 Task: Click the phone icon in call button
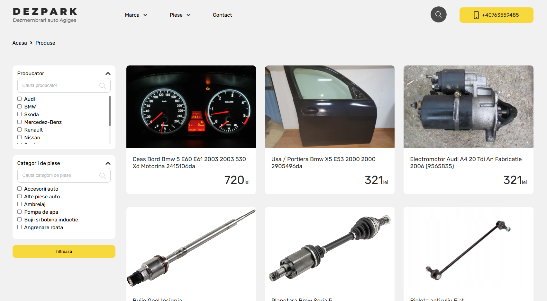coord(476,15)
